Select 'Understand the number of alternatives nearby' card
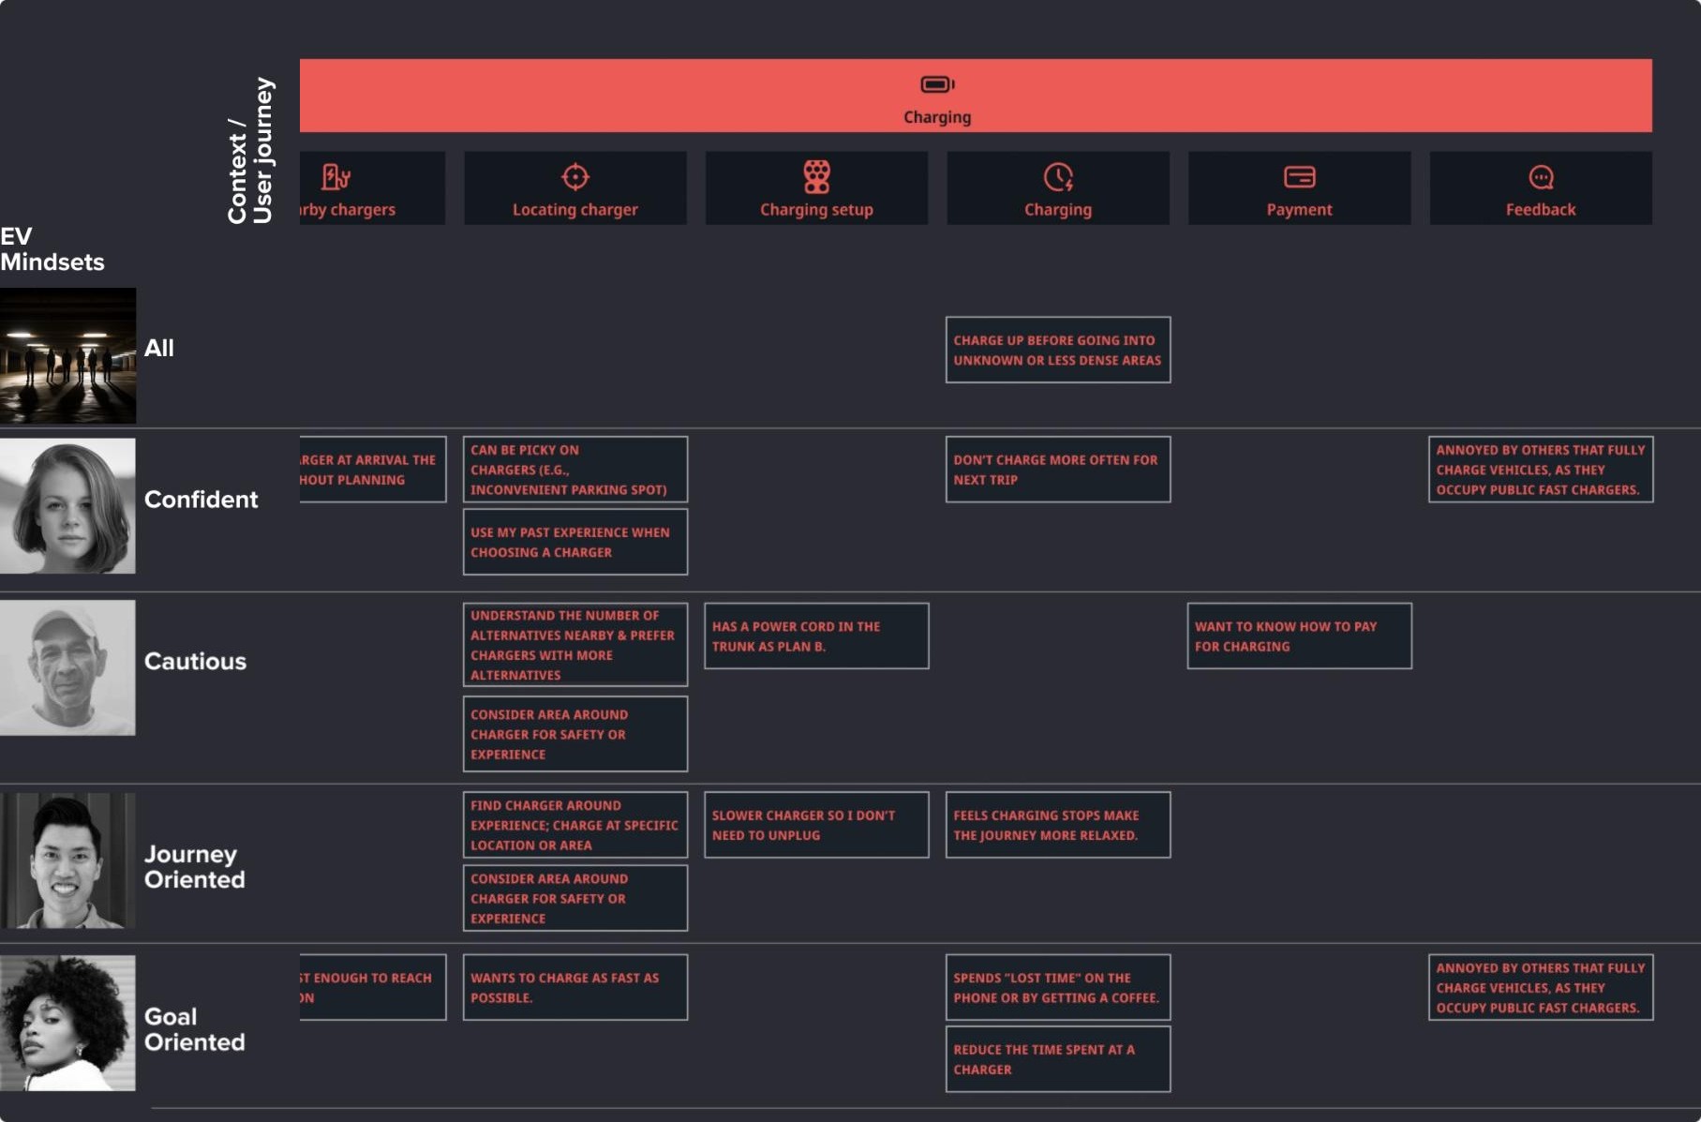Image resolution: width=1701 pixels, height=1122 pixels. click(575, 645)
